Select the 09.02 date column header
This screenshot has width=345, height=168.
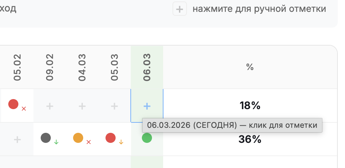tap(50, 67)
